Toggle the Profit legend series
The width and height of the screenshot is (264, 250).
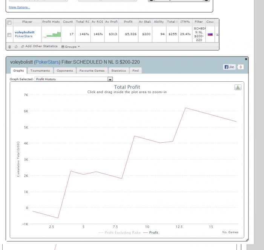pyautogui.click(x=151, y=233)
